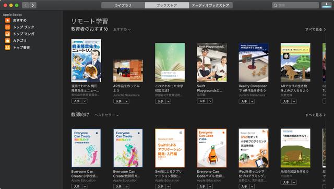
Task: Open the Everyone Can Code パズル book cover
Action: (212, 148)
